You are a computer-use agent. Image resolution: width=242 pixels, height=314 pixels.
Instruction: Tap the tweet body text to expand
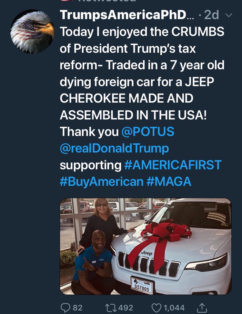point(142,107)
